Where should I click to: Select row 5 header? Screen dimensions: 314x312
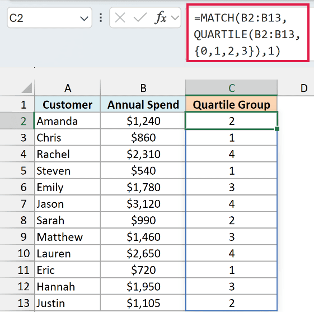(17, 170)
